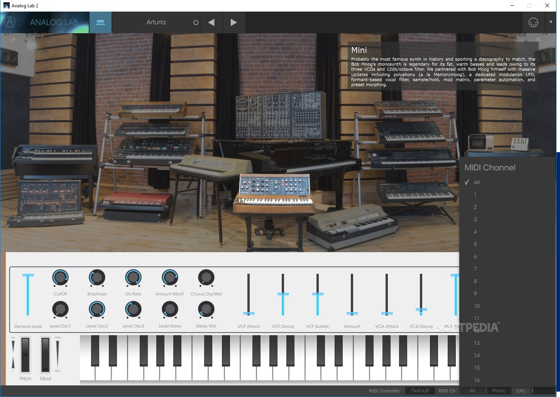Open the MIDI connector settings icon
Viewport: 560px width, 397px height.
533,22
